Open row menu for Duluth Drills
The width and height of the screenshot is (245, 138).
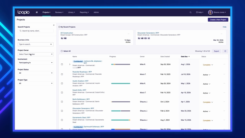(x=224, y=93)
